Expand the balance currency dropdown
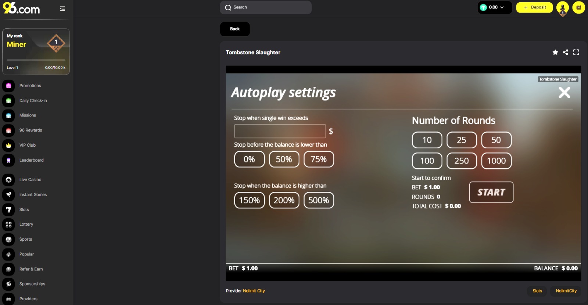The width and height of the screenshot is (588, 305). coord(495,7)
